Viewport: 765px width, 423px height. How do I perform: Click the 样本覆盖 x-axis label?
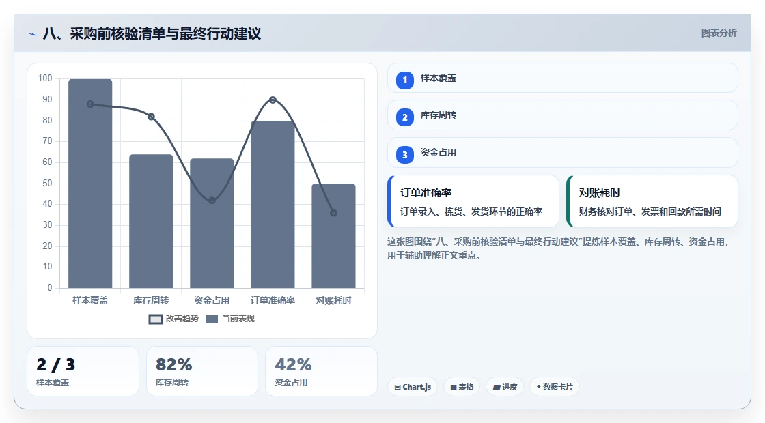(90, 301)
